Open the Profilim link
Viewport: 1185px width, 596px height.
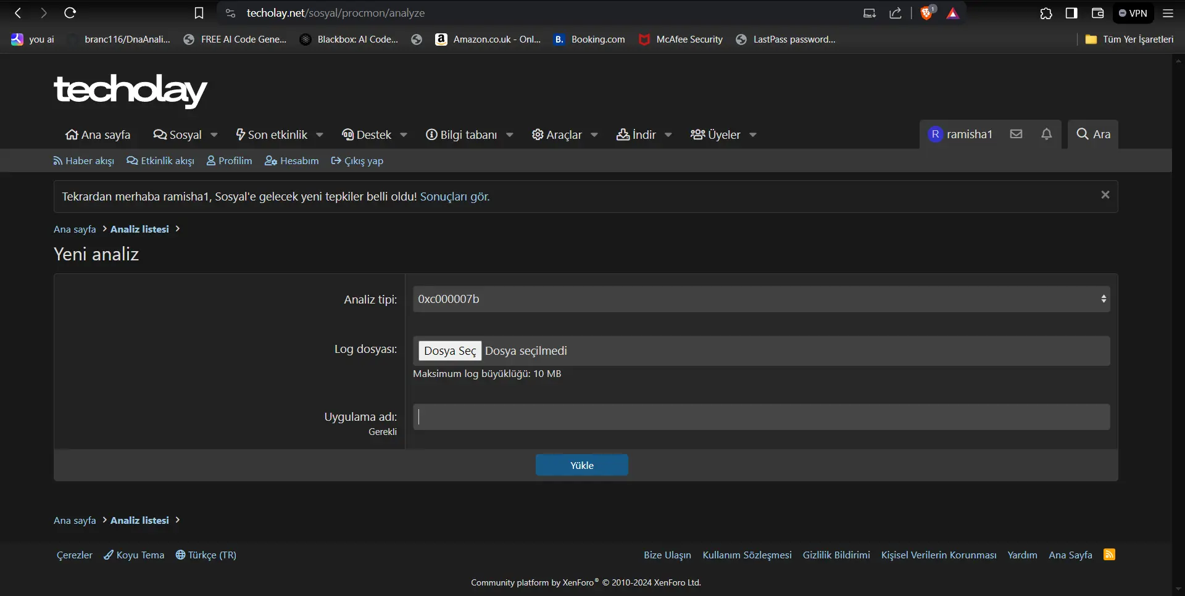[x=230, y=161]
